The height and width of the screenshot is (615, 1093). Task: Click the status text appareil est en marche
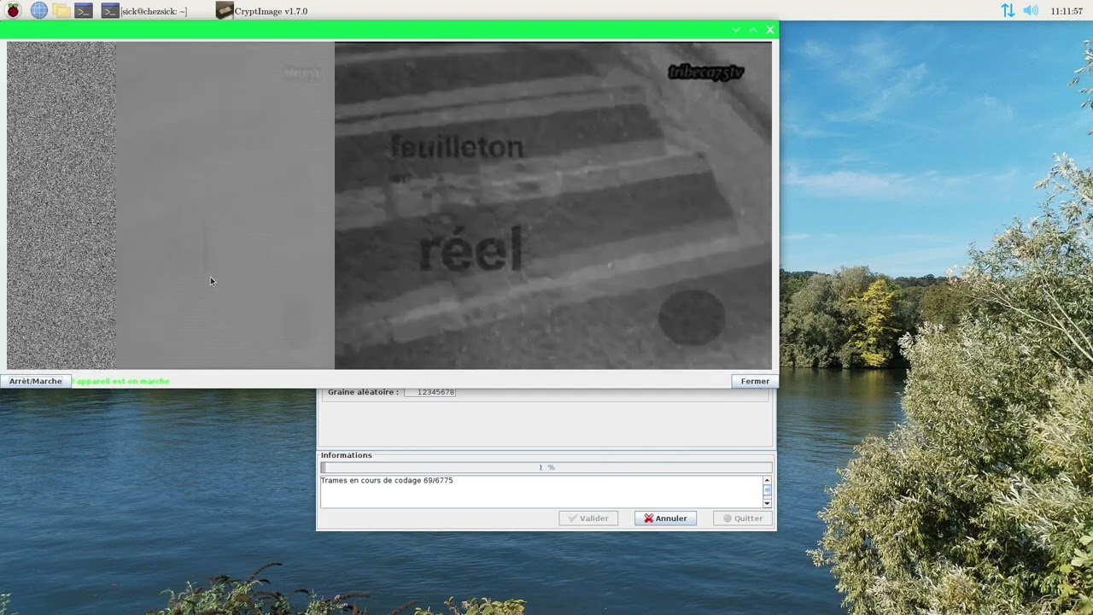122,381
